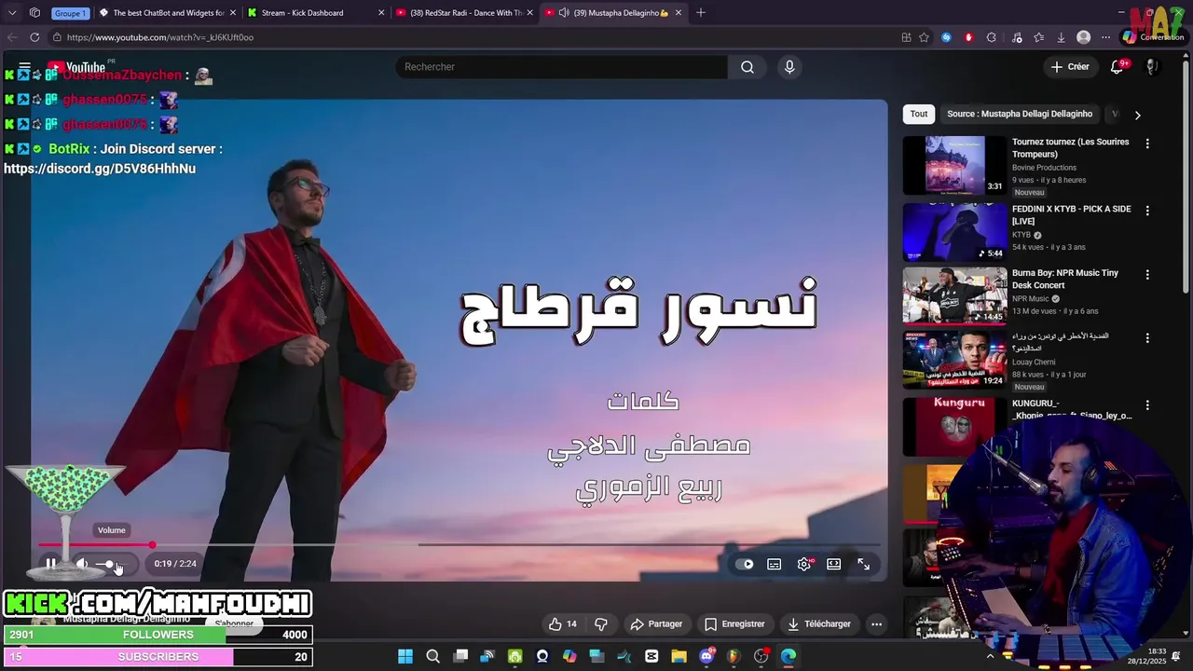Open the Tournez tournez video thumbnail
1193x671 pixels.
coord(954,165)
